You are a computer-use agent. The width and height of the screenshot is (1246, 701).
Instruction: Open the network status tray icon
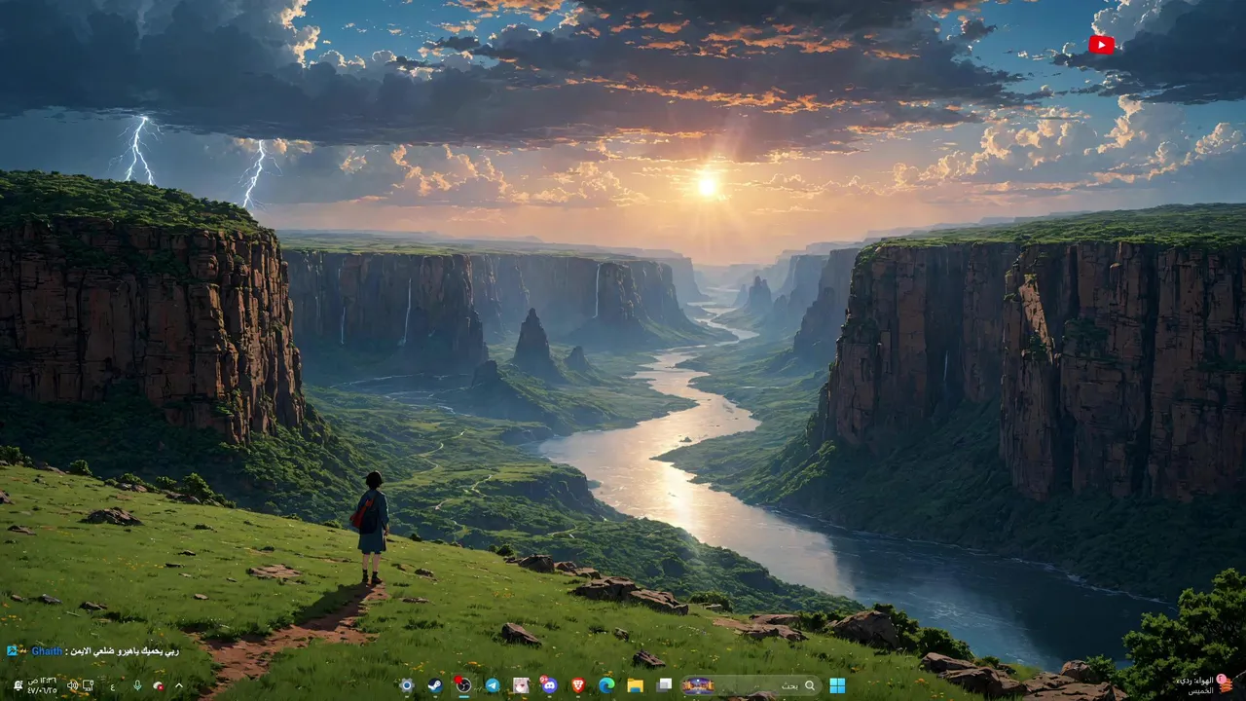point(88,685)
